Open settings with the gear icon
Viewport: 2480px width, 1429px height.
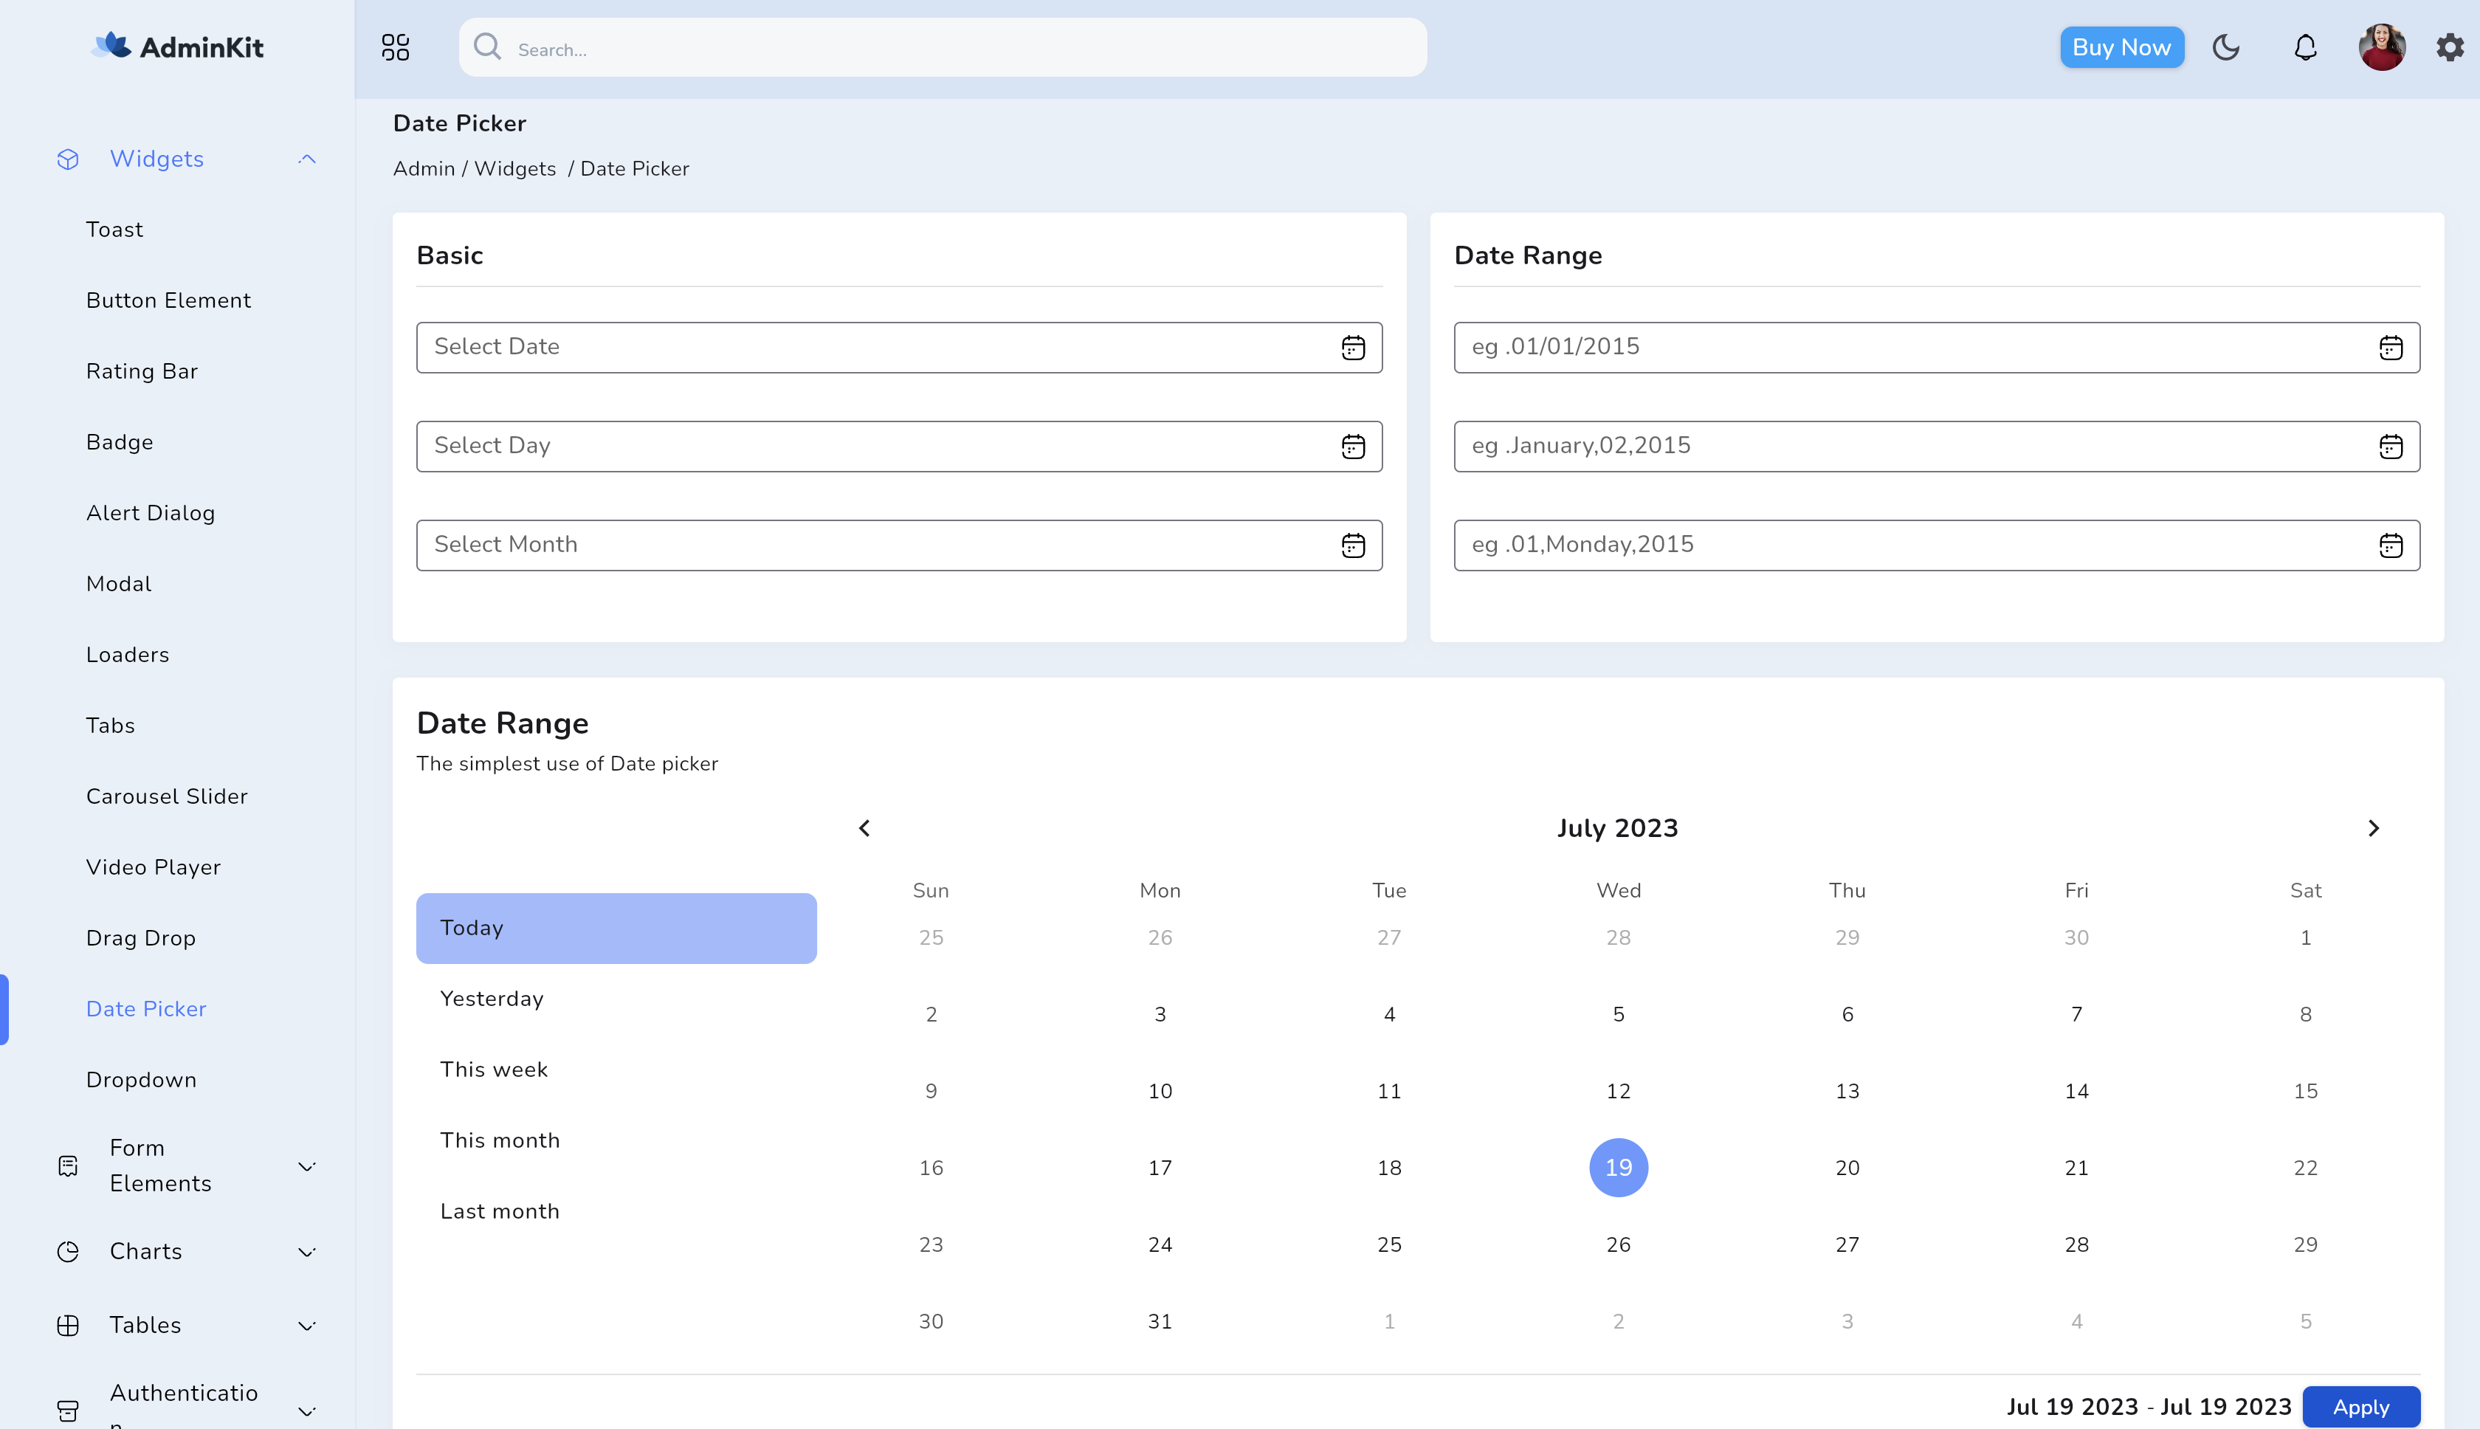pyautogui.click(x=2450, y=46)
